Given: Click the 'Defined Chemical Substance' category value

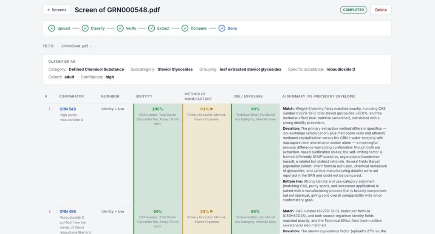Looking at the screenshot, I should click(96, 69).
